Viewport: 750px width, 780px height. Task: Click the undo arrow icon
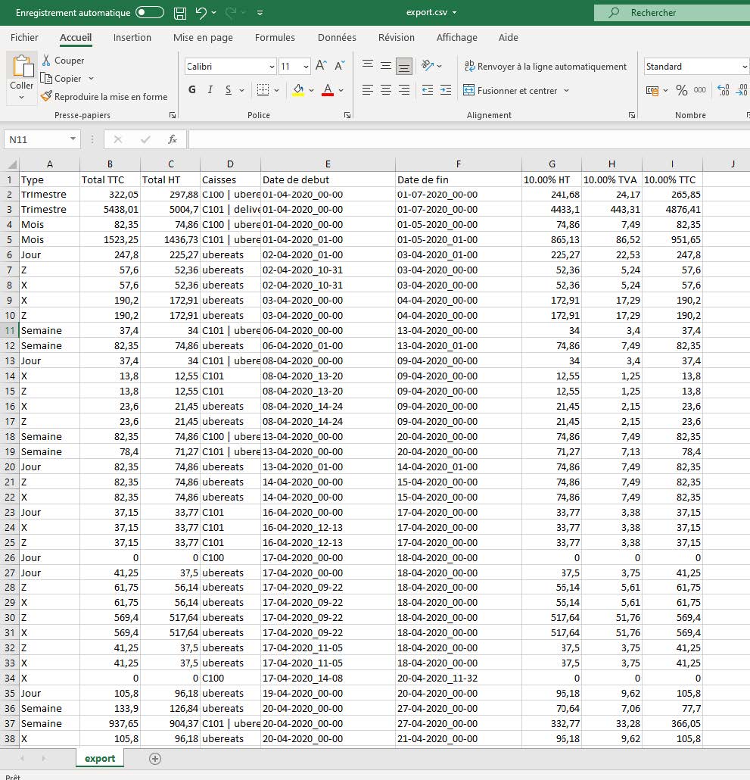point(201,13)
